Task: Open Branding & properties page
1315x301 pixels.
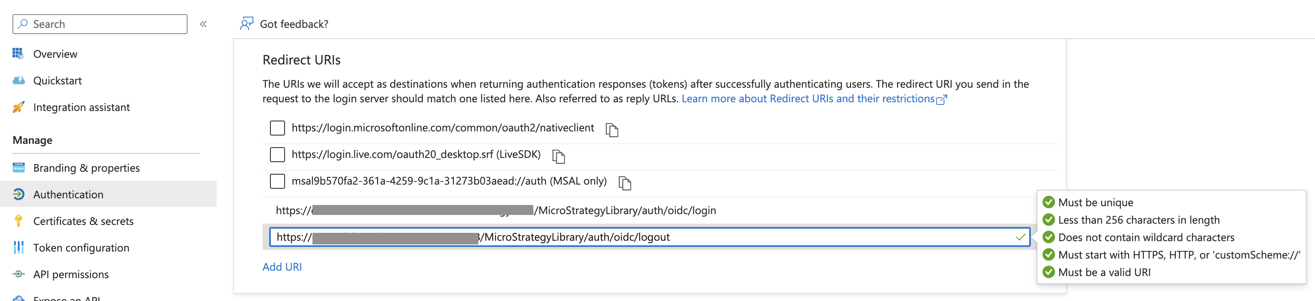Action: coord(86,168)
